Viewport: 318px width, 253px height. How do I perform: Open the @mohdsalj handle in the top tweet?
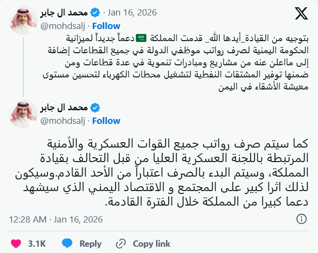point(63,25)
